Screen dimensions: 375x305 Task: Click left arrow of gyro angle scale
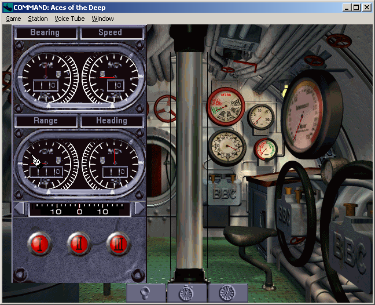[19, 208]
